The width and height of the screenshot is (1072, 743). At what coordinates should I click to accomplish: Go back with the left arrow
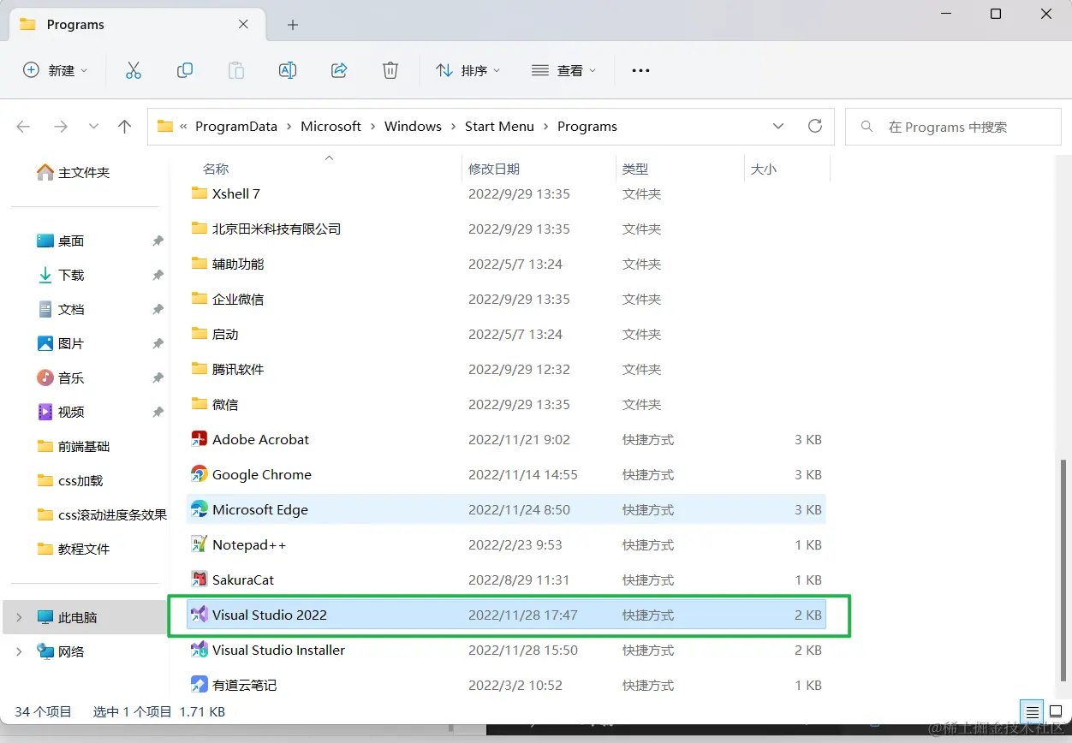pos(23,127)
